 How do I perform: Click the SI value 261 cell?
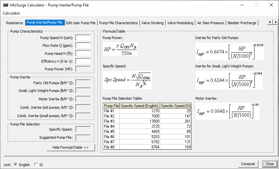(x=176, y=121)
